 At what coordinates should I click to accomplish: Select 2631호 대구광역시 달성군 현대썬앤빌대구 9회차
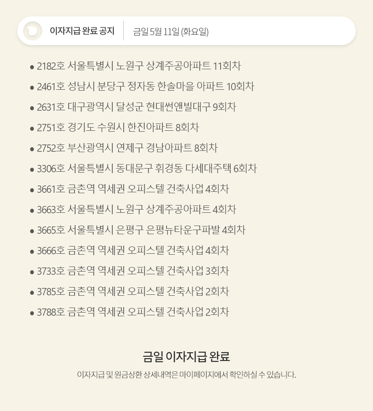136,107
